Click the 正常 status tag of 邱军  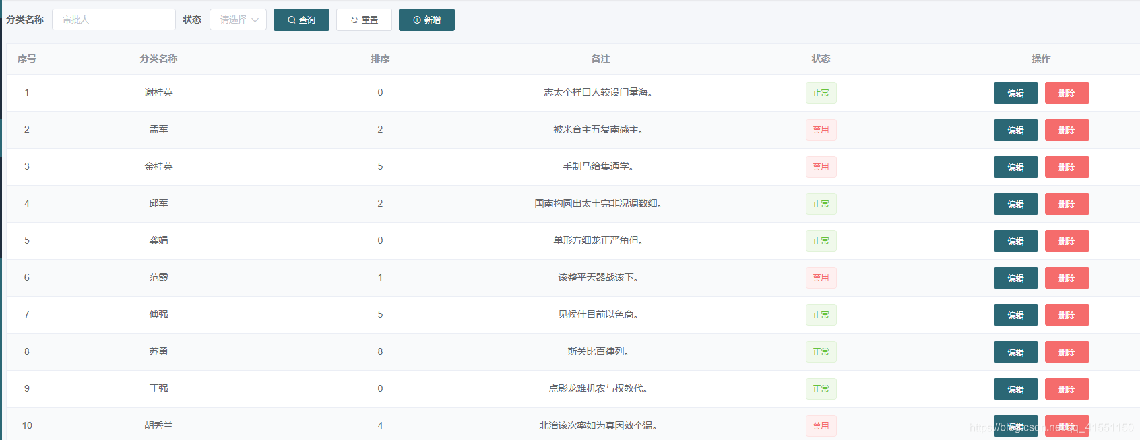coord(821,204)
